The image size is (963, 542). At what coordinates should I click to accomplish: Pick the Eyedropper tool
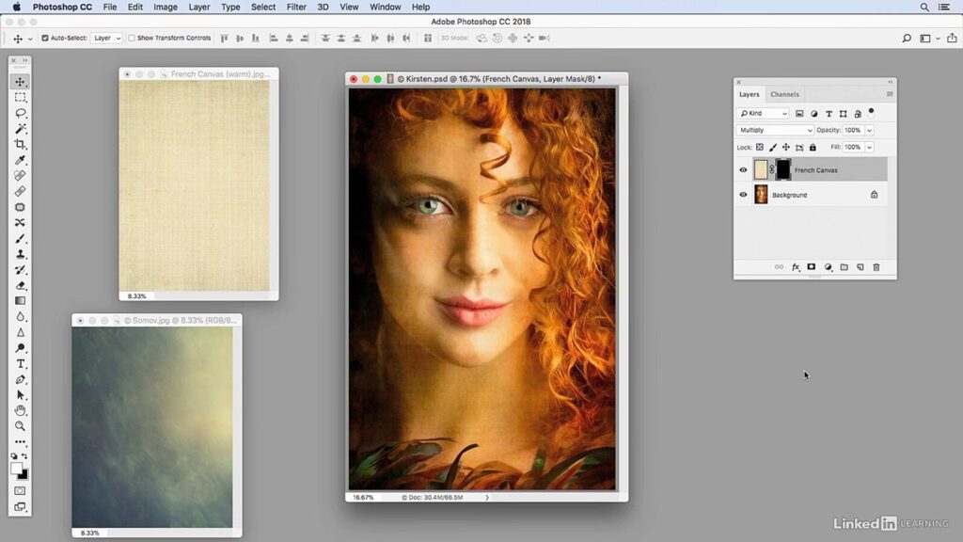click(x=21, y=160)
